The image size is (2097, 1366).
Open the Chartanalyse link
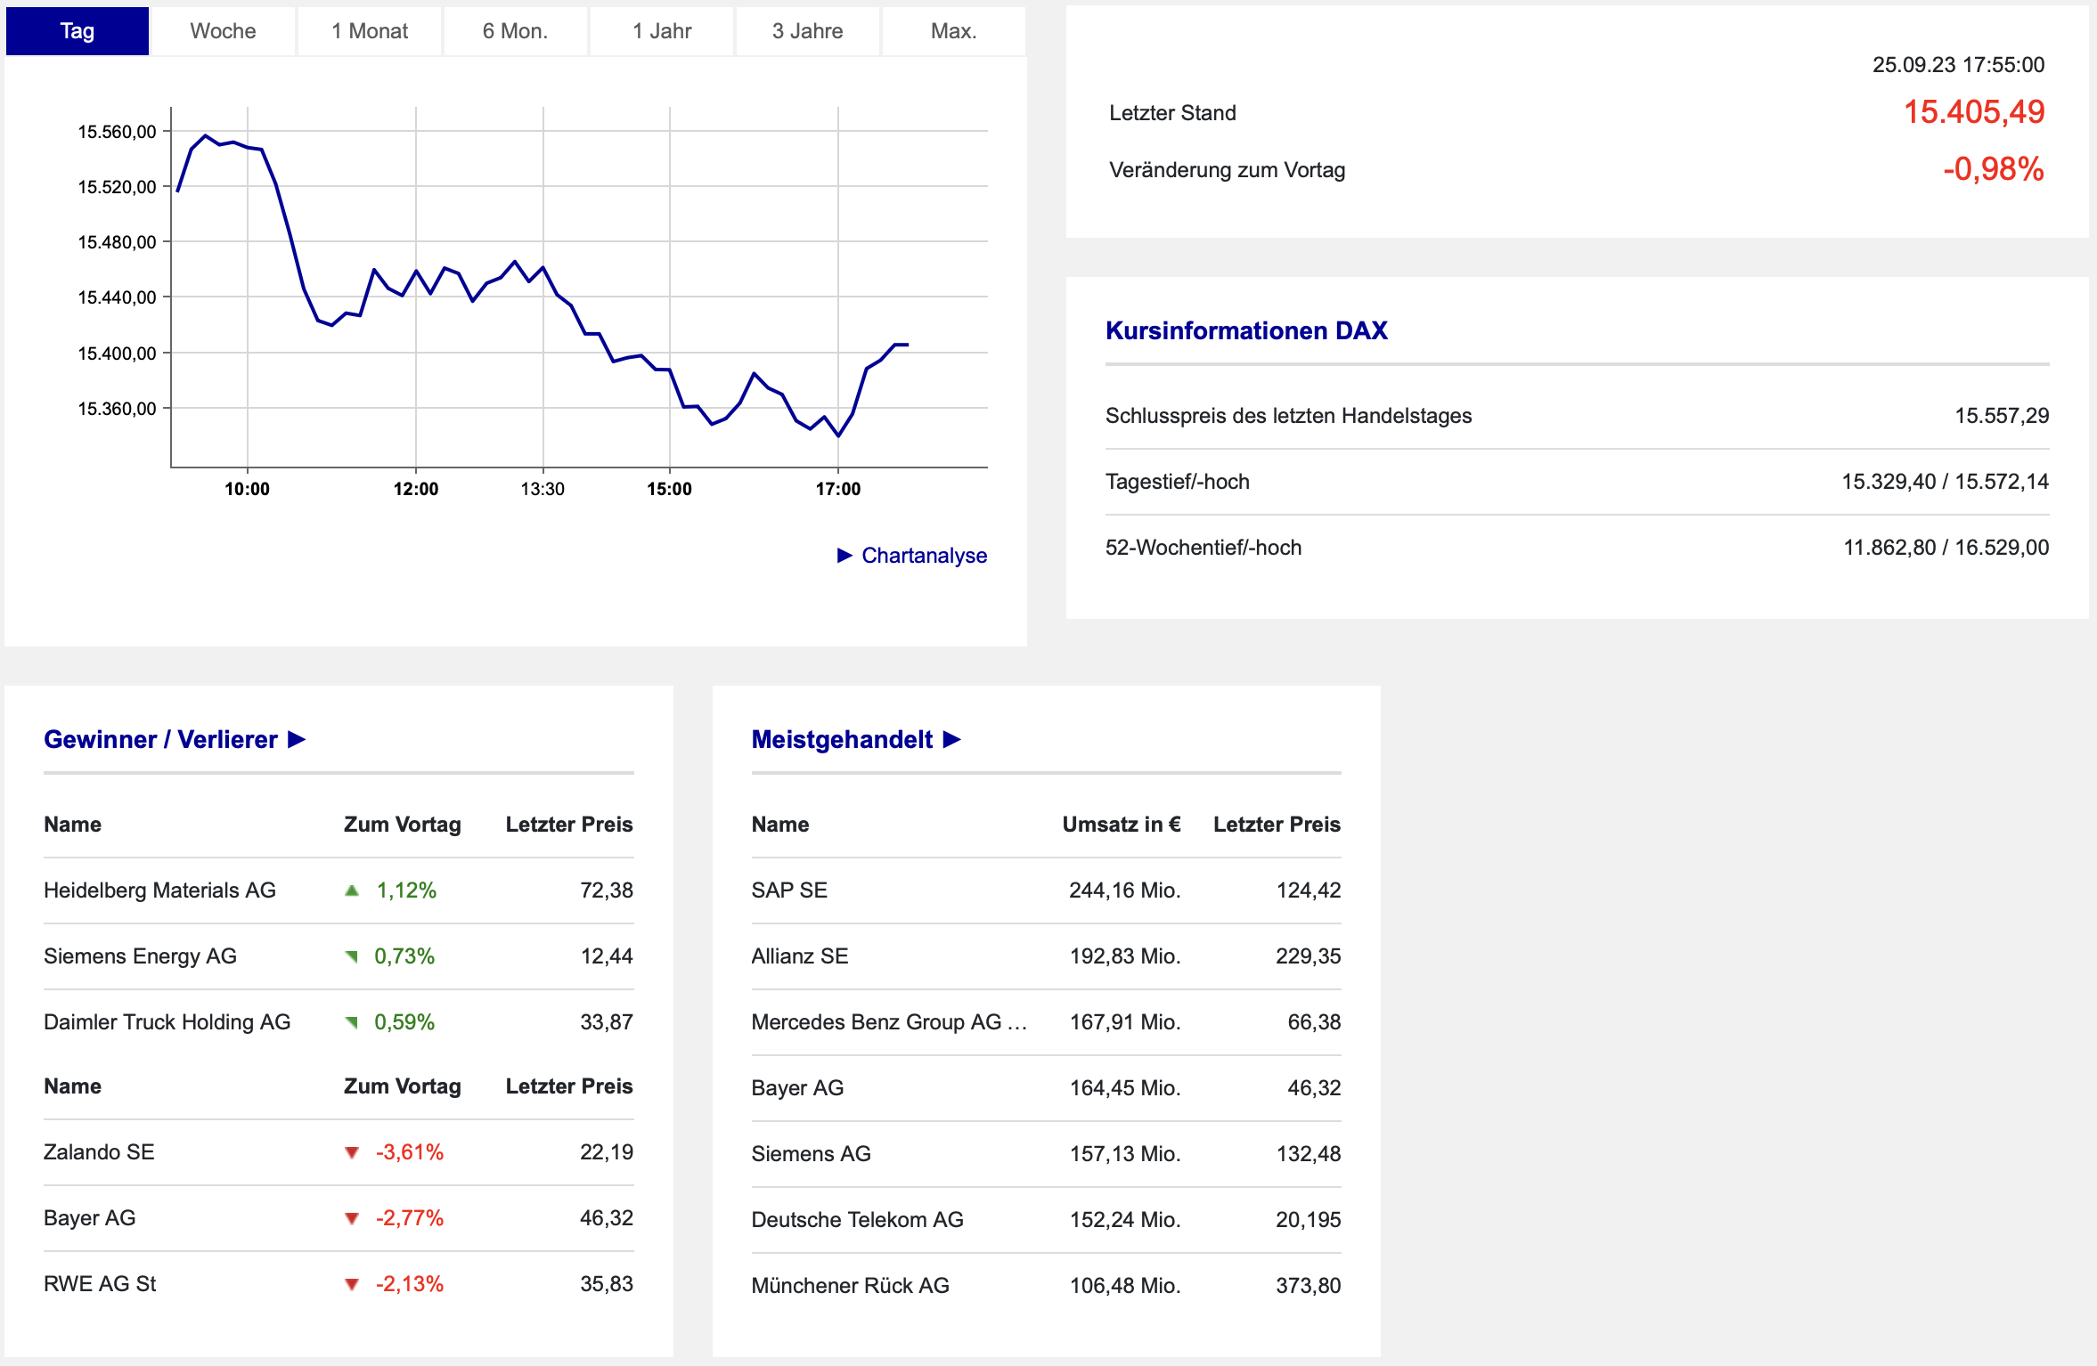924,556
